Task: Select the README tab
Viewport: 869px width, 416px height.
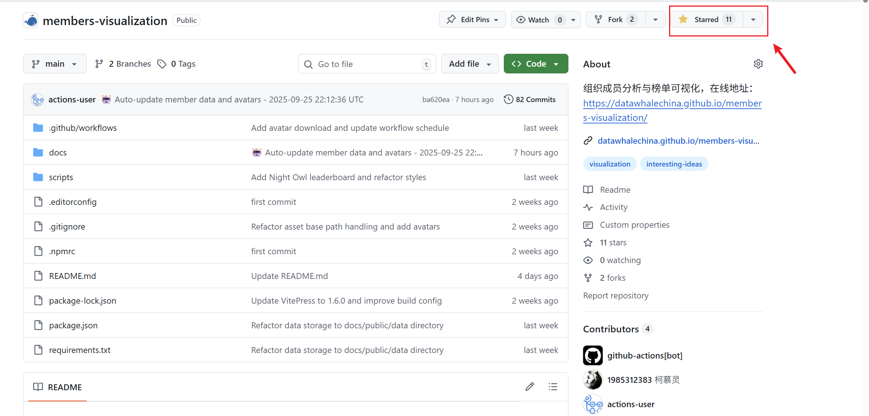Action: [58, 387]
